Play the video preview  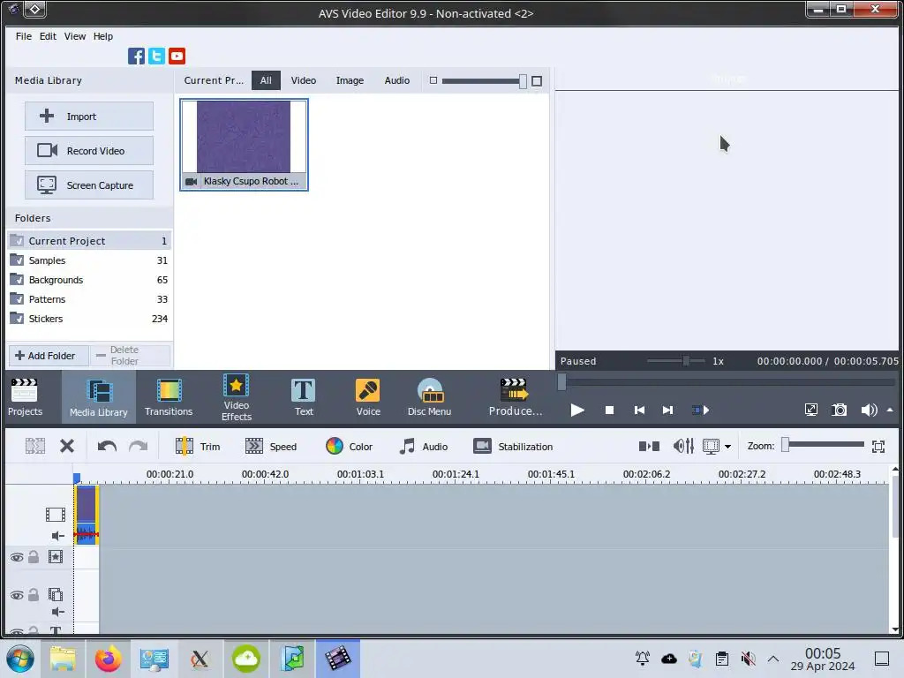tap(577, 410)
